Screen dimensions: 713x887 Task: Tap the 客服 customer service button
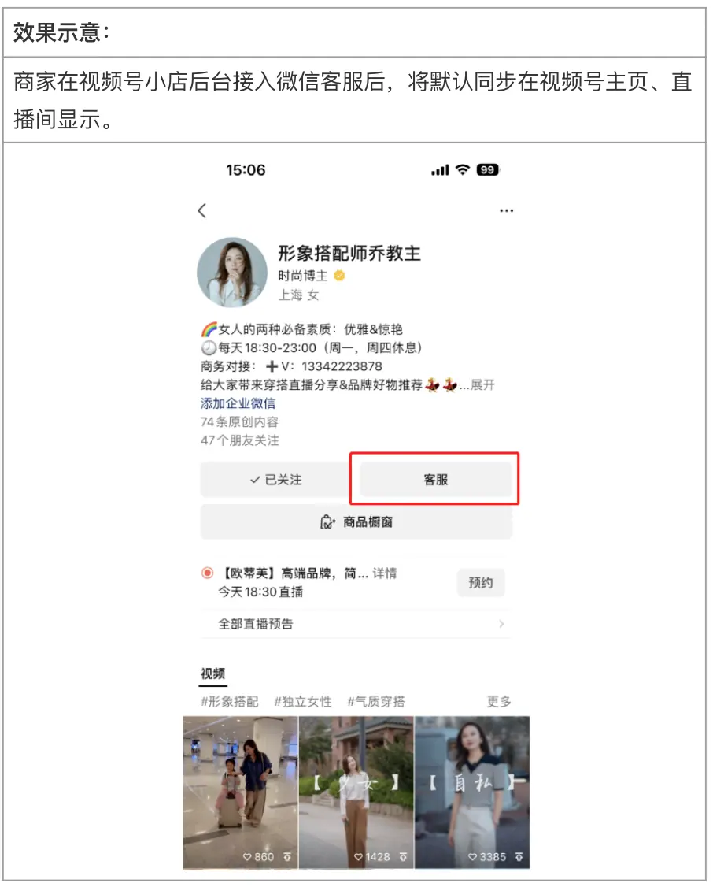[436, 480]
